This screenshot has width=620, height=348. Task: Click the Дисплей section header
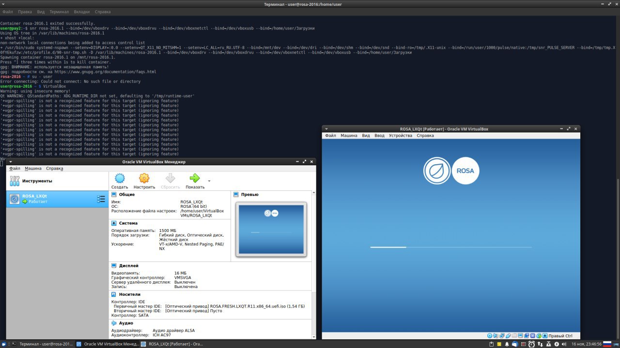[x=128, y=266]
